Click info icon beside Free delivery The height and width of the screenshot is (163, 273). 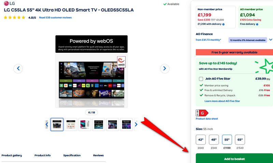pyautogui.click(x=257, y=24)
